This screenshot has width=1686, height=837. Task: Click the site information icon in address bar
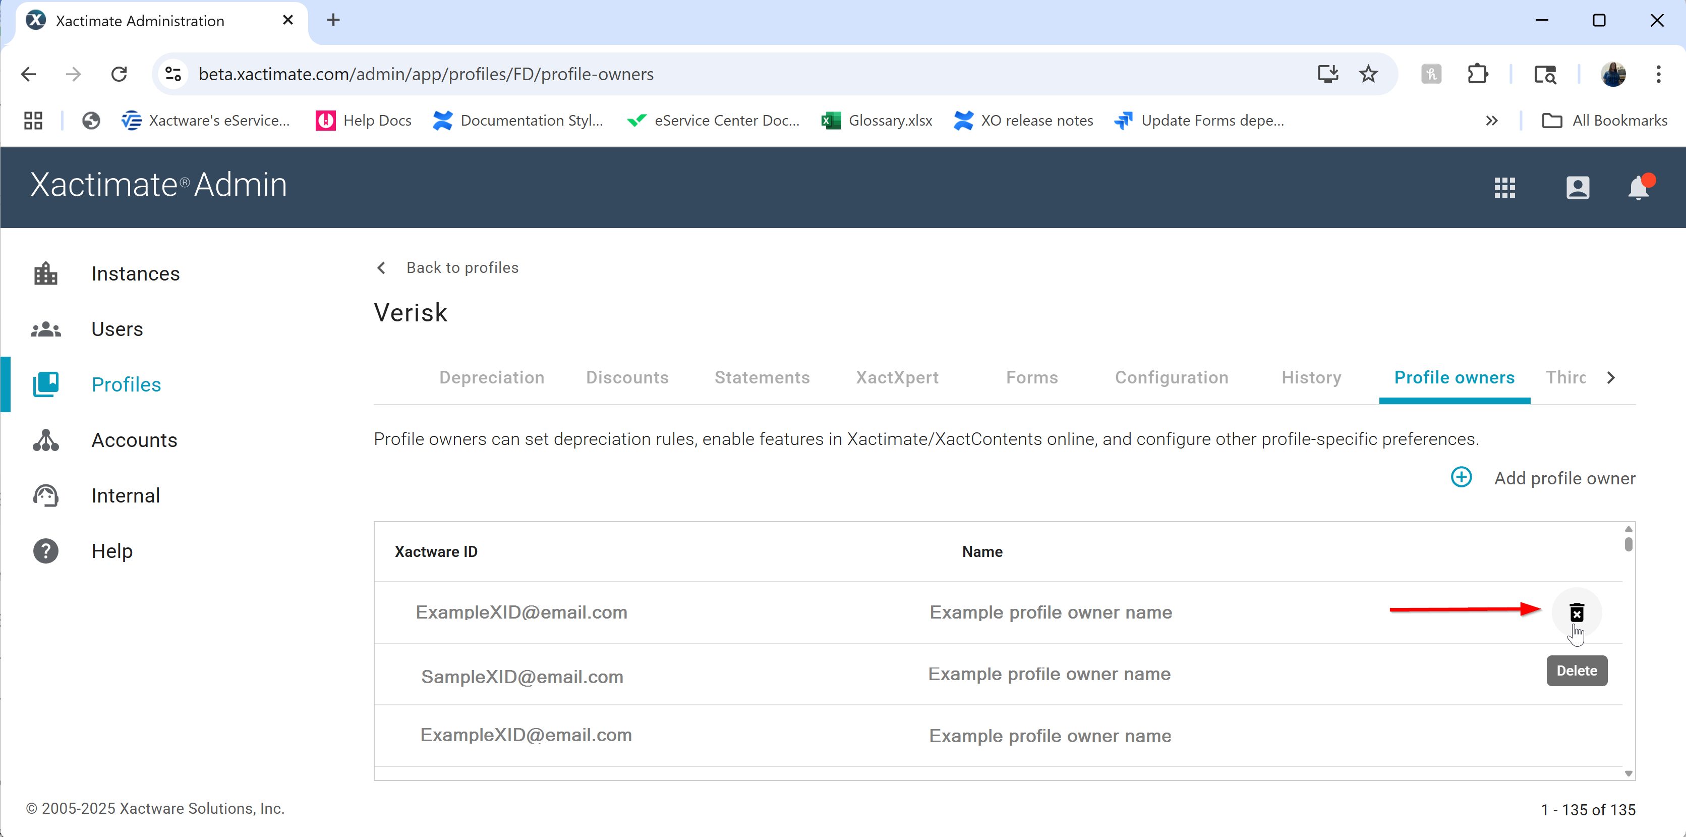coord(173,74)
